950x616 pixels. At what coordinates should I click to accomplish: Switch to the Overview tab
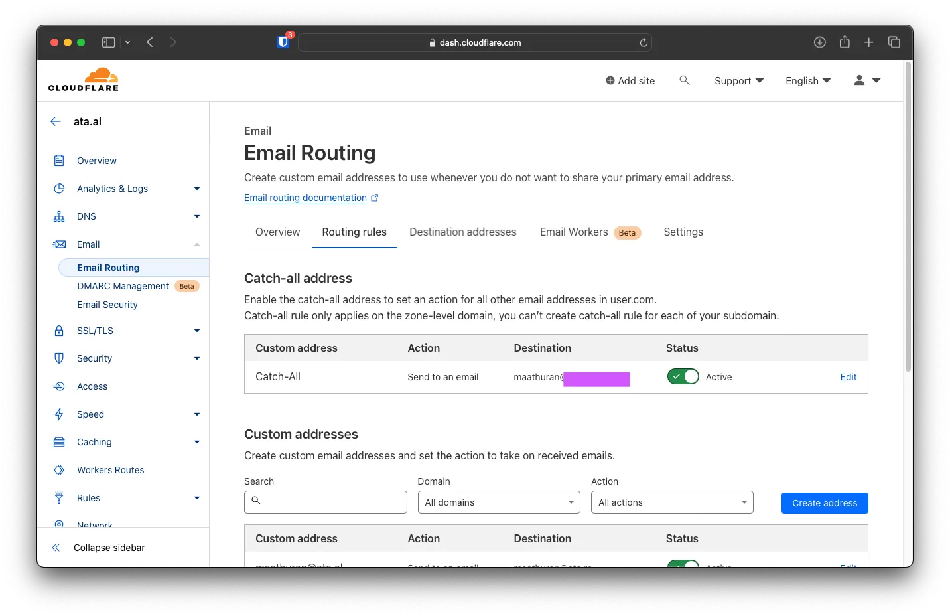(277, 232)
